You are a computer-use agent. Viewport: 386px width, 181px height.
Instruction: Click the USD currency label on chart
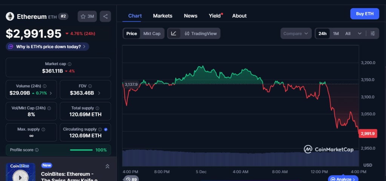(368, 165)
